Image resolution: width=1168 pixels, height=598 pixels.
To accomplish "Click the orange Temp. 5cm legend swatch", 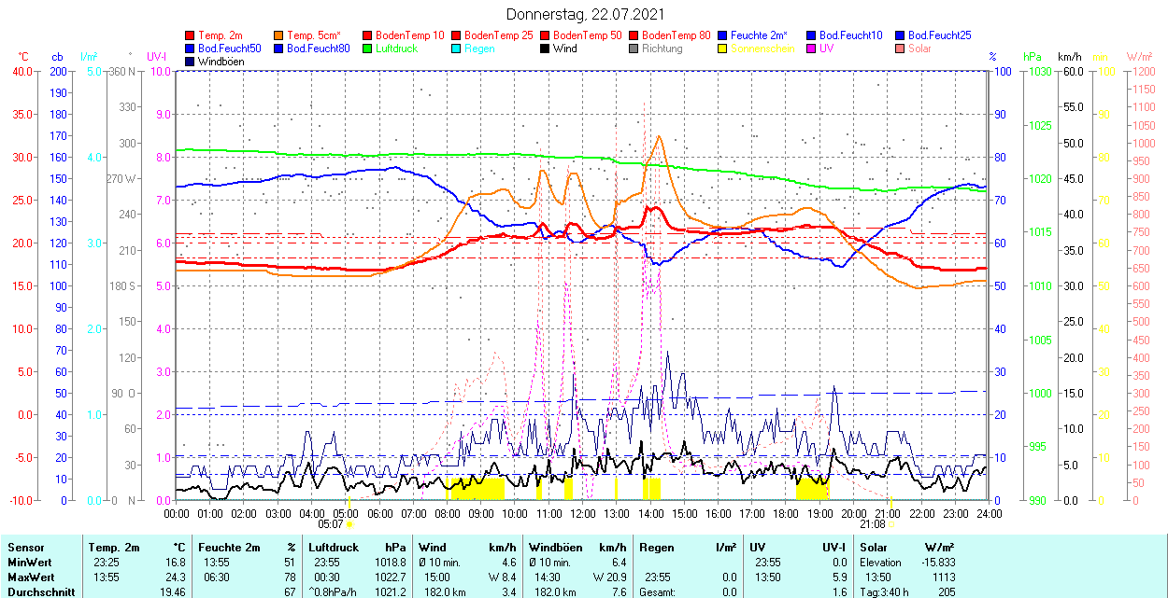I will coord(279,35).
